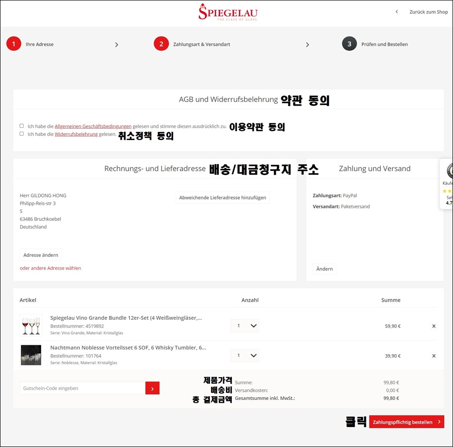Click the Gesamtsumme inkl. MwSt. 99,80 € value
Viewport: 453px width, 447px height.
(391, 398)
